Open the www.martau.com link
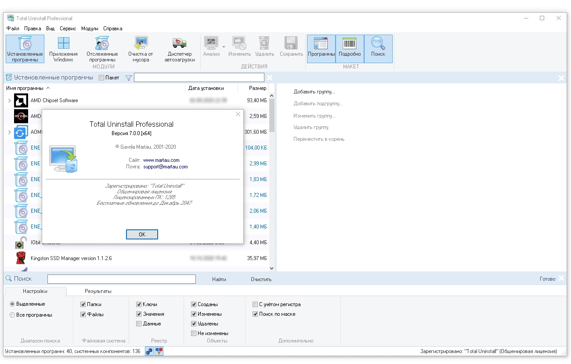571x364 pixels. pos(161,160)
